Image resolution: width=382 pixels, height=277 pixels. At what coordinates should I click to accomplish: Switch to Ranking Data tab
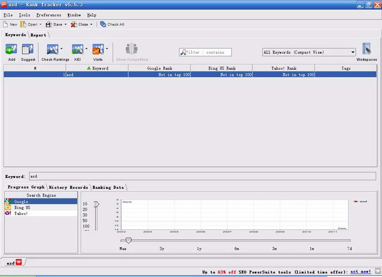pos(108,187)
